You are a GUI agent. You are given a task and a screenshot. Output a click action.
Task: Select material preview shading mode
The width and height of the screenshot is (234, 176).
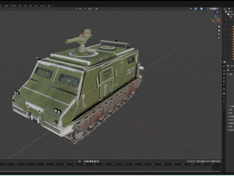215,9
